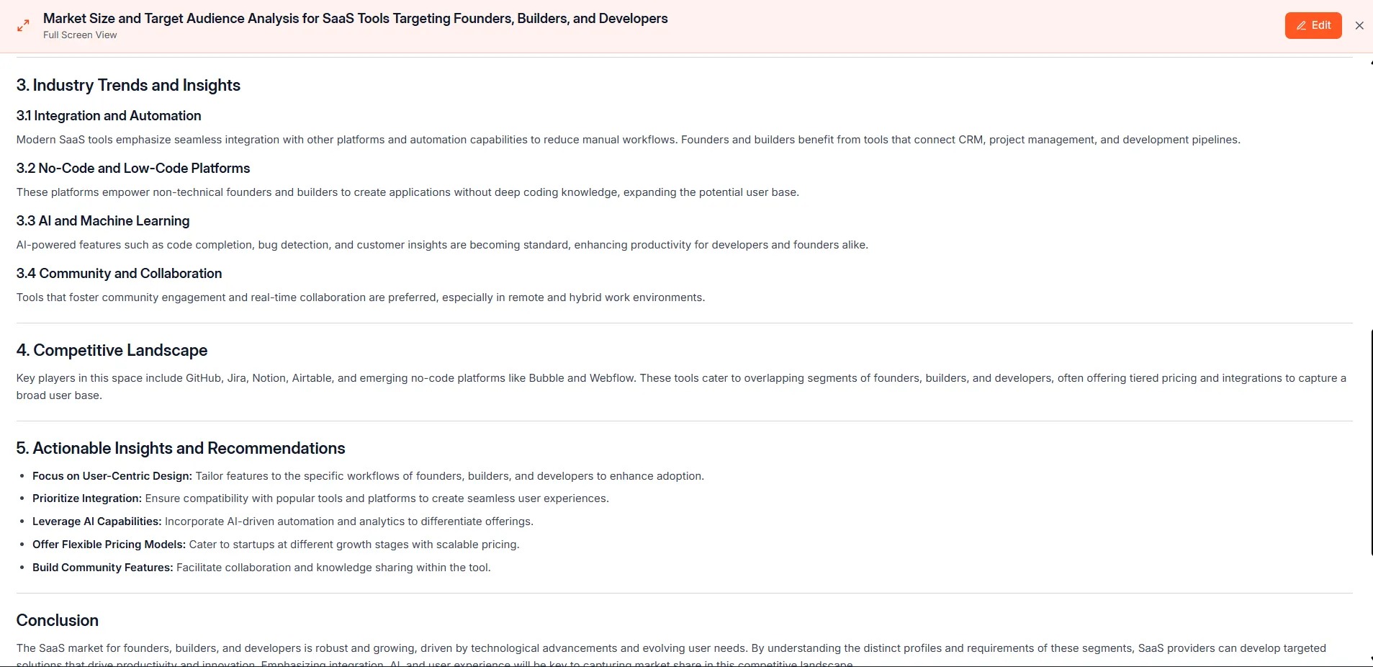Close the full screen document view
Screen dimensions: 1373x667
point(1359,25)
